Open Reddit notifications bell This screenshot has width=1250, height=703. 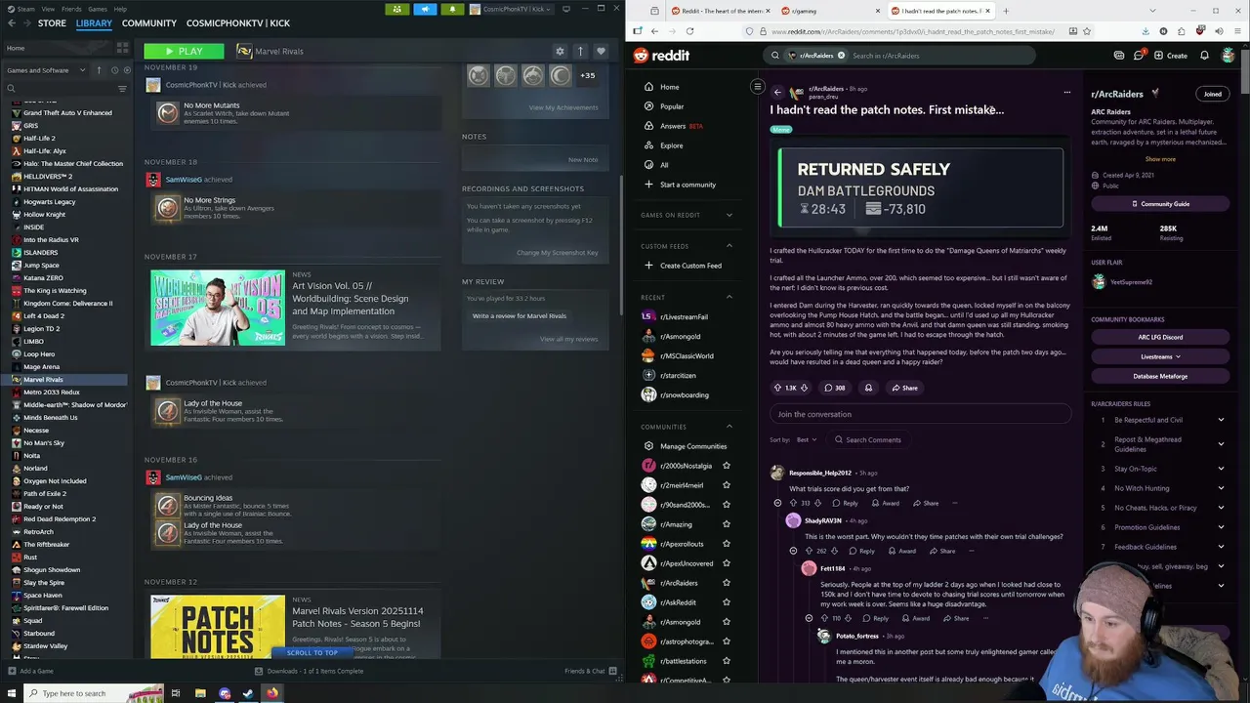click(1204, 56)
